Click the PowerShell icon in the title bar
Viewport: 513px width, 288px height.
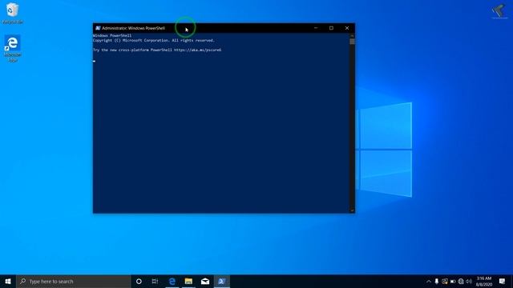pyautogui.click(x=98, y=28)
